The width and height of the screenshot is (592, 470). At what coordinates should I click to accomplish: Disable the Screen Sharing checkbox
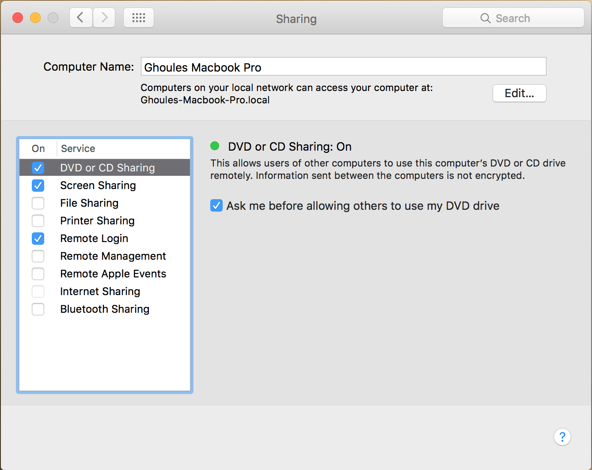[38, 186]
